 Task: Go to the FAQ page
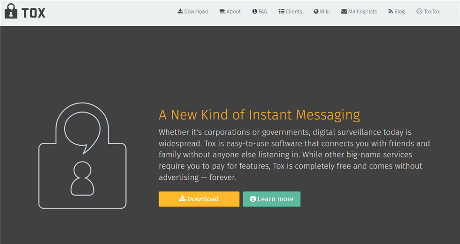coord(260,11)
